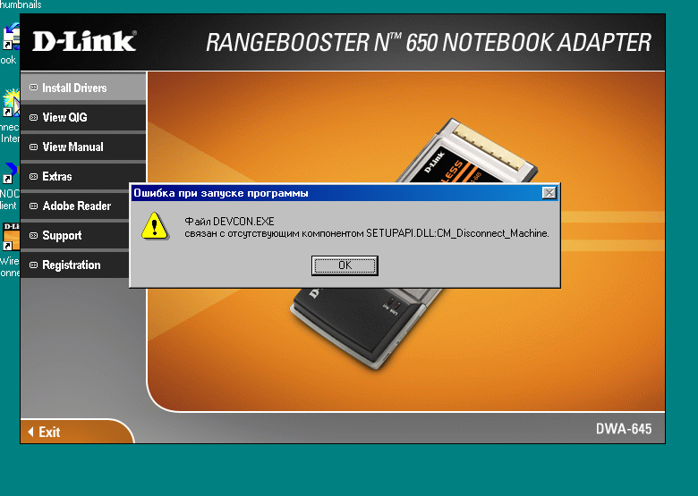Click the Exit button
This screenshot has height=496, width=698.
pyautogui.click(x=77, y=432)
